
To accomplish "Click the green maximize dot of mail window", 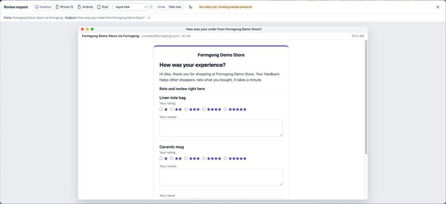I will [92, 29].
